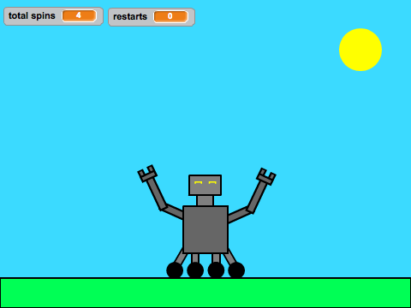Click the third wheel from the left
Image resolution: width=411 pixels, height=308 pixels.
[216, 270]
